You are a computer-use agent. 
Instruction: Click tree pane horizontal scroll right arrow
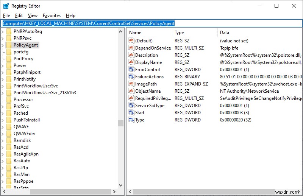coord(114,192)
